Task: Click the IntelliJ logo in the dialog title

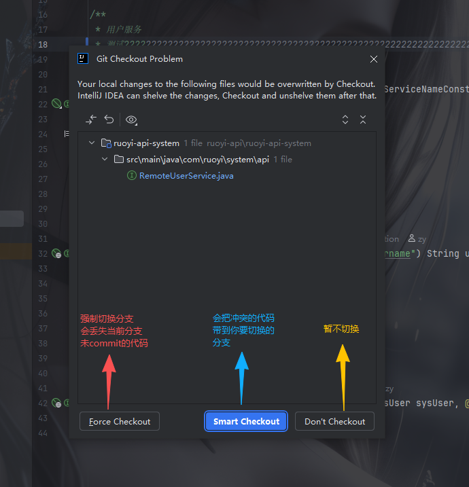Action: click(x=83, y=58)
